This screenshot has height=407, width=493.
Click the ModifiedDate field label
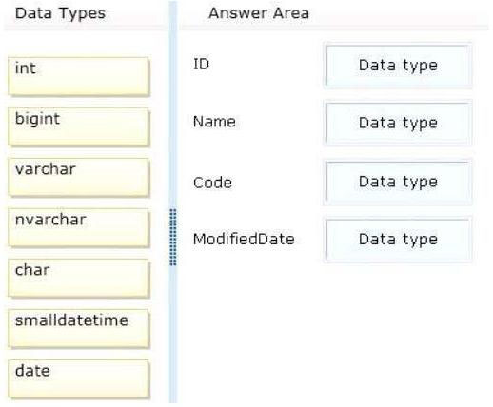point(244,239)
